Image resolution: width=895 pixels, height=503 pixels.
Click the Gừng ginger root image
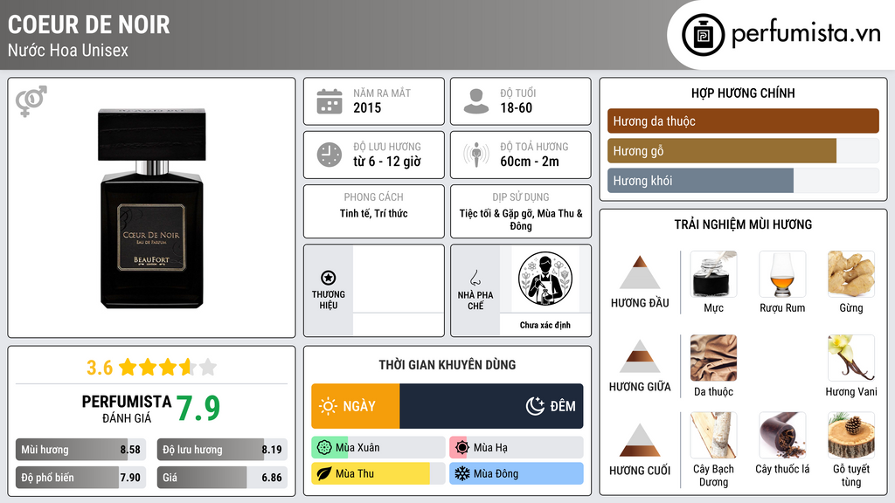pyautogui.click(x=851, y=274)
